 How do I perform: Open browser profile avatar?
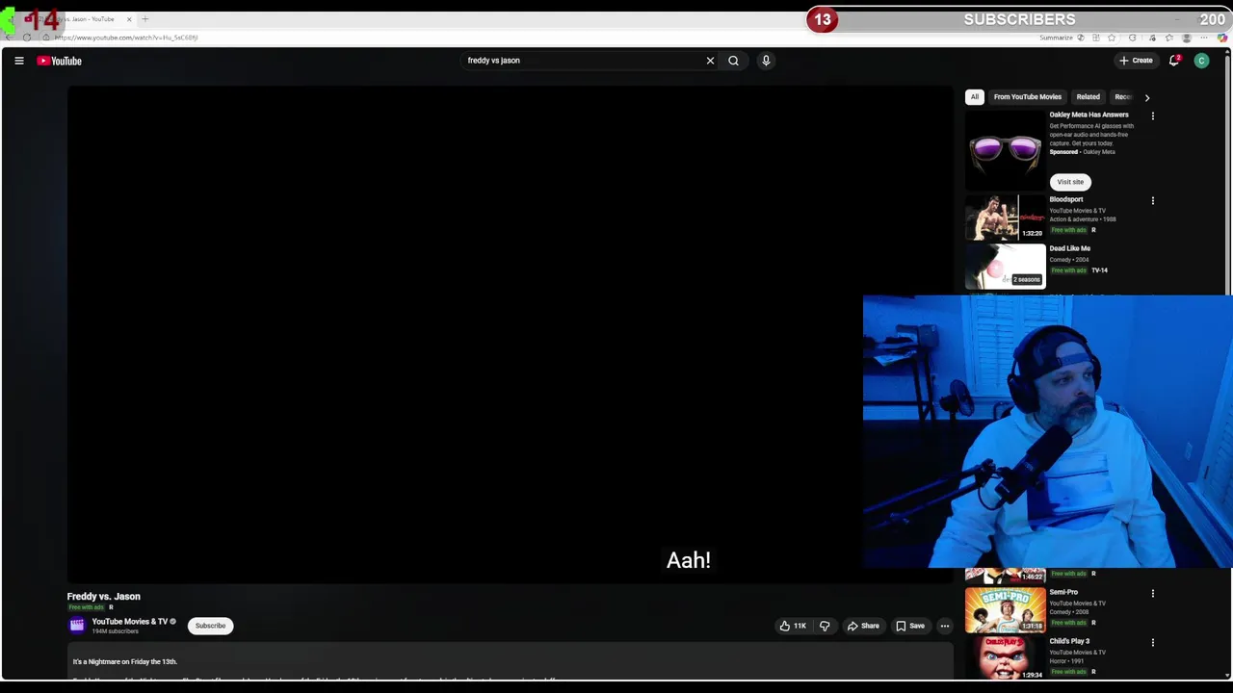pyautogui.click(x=1187, y=38)
